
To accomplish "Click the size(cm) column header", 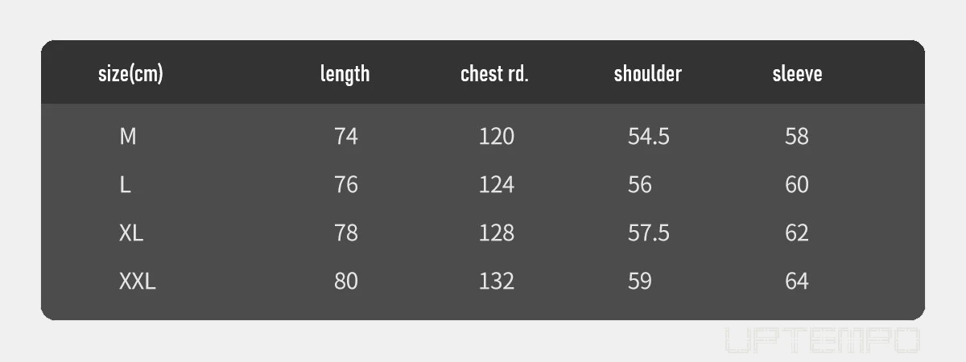I will pos(130,74).
